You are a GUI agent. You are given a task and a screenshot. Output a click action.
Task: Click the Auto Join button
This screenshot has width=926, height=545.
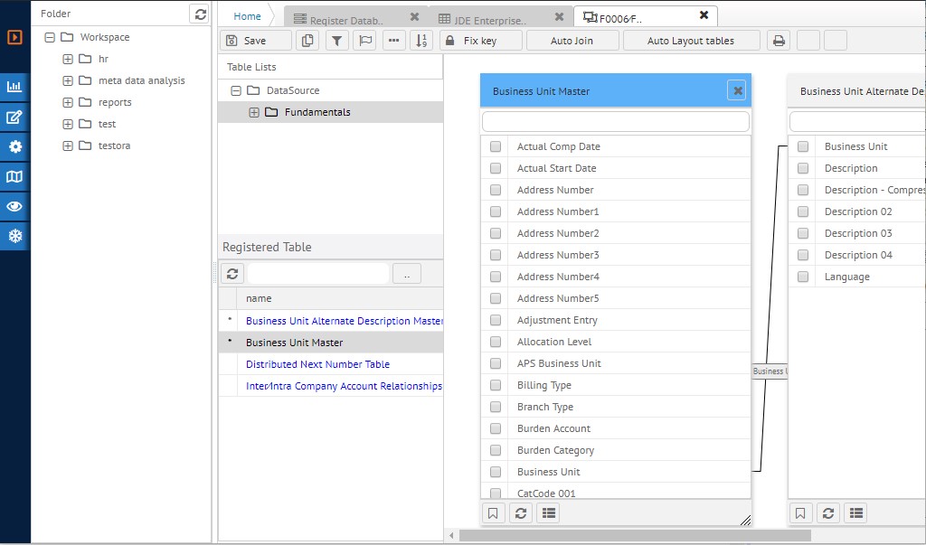tap(572, 41)
